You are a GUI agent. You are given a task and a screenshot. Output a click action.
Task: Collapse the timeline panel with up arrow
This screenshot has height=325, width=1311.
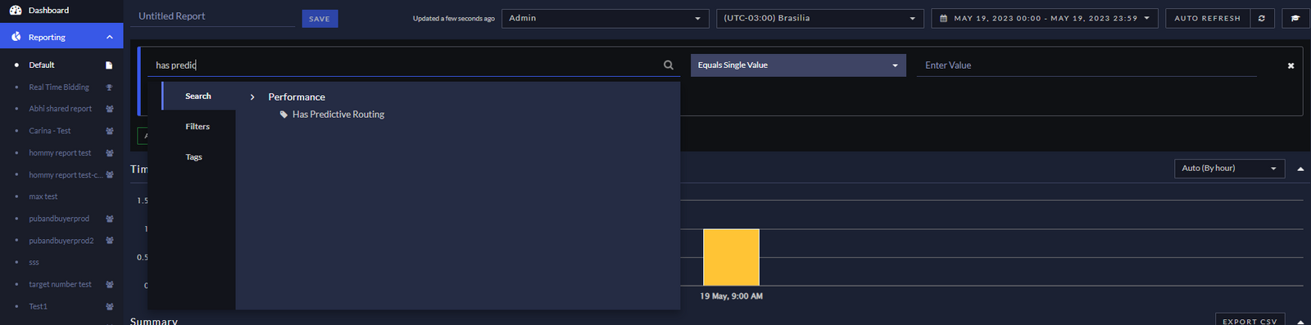(1300, 169)
